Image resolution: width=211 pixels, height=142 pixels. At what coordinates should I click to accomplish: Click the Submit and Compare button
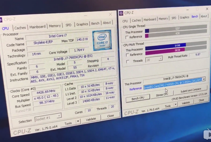[x=191, y=90]
